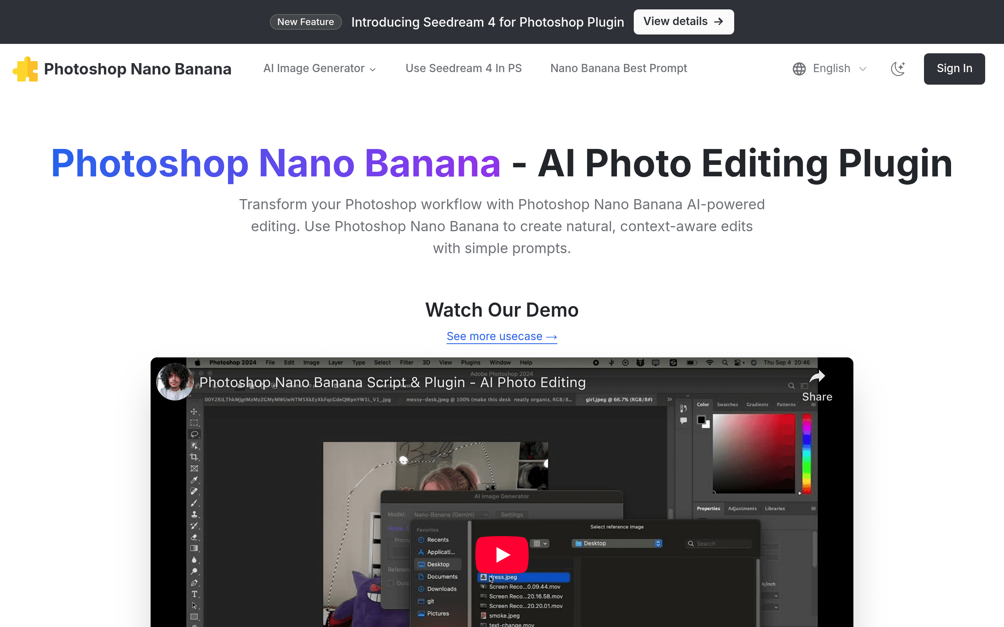The height and width of the screenshot is (627, 1004).
Task: Open Nano Banana Best Prompt page
Action: coord(618,69)
